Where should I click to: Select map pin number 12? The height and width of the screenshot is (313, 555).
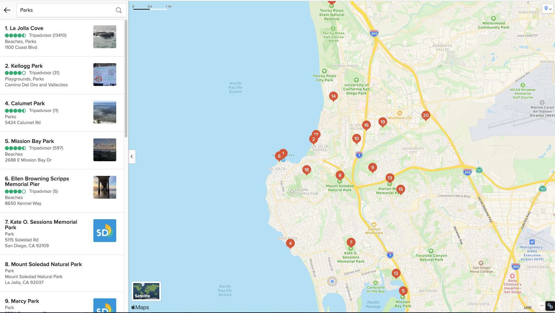396,273
